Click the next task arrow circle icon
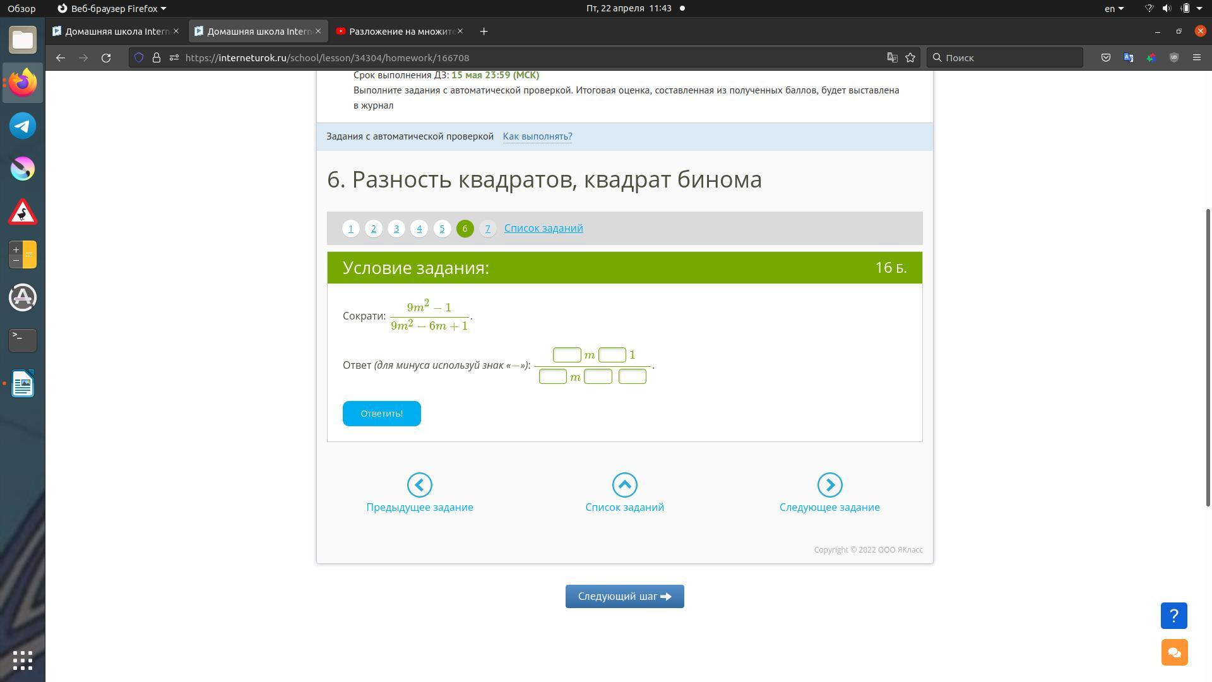 [x=829, y=485]
